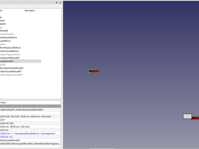Select SketchTrajectoireOutil without the 001 suffix
199x149 pixels.
[x=10, y=54]
